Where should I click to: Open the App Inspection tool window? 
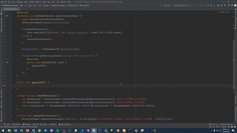(x=65, y=125)
